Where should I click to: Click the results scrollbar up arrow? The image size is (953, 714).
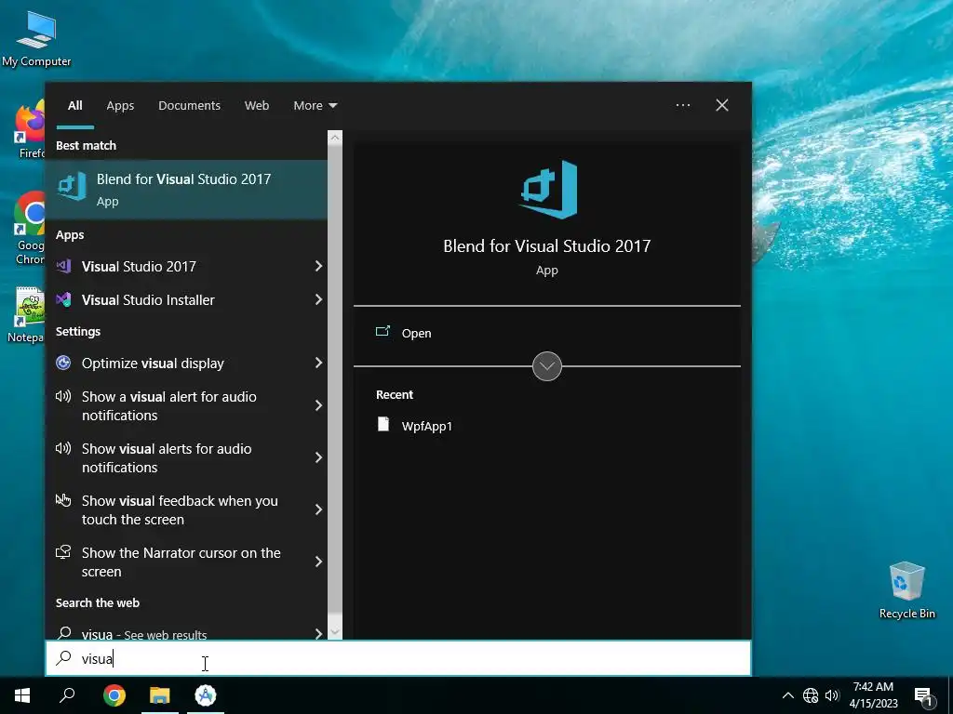335,138
